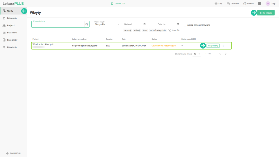279x157 pixels.
Task: Open Pacjenci in sidebar
Action: [x=11, y=25]
